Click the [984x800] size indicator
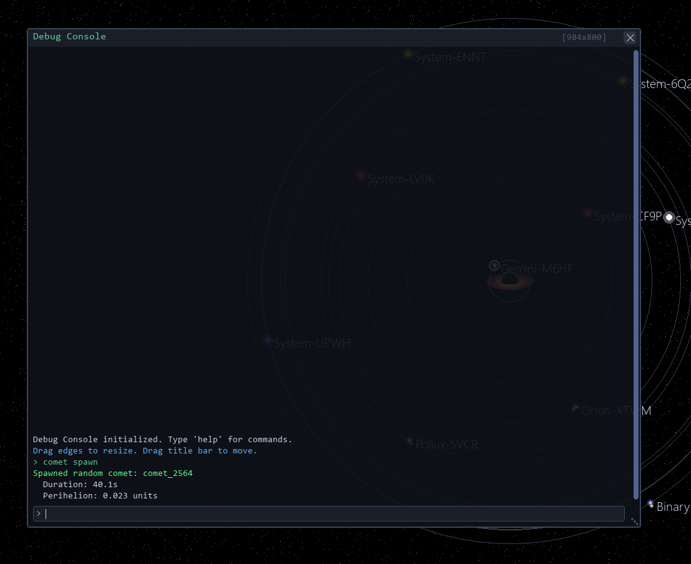The width and height of the screenshot is (691, 564). [584, 37]
